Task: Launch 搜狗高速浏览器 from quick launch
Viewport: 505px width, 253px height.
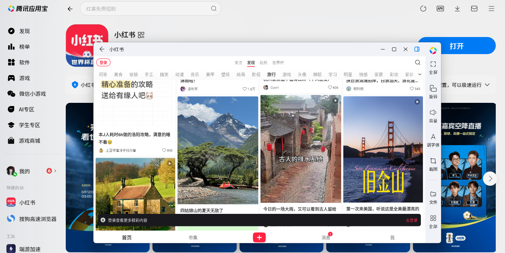Action: pyautogui.click(x=32, y=218)
